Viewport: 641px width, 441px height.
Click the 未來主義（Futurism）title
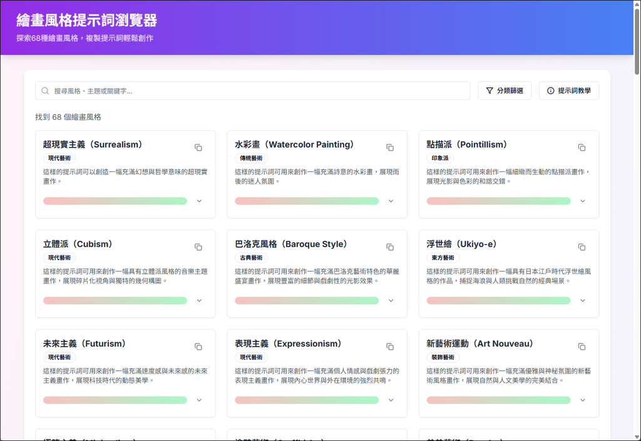click(85, 344)
